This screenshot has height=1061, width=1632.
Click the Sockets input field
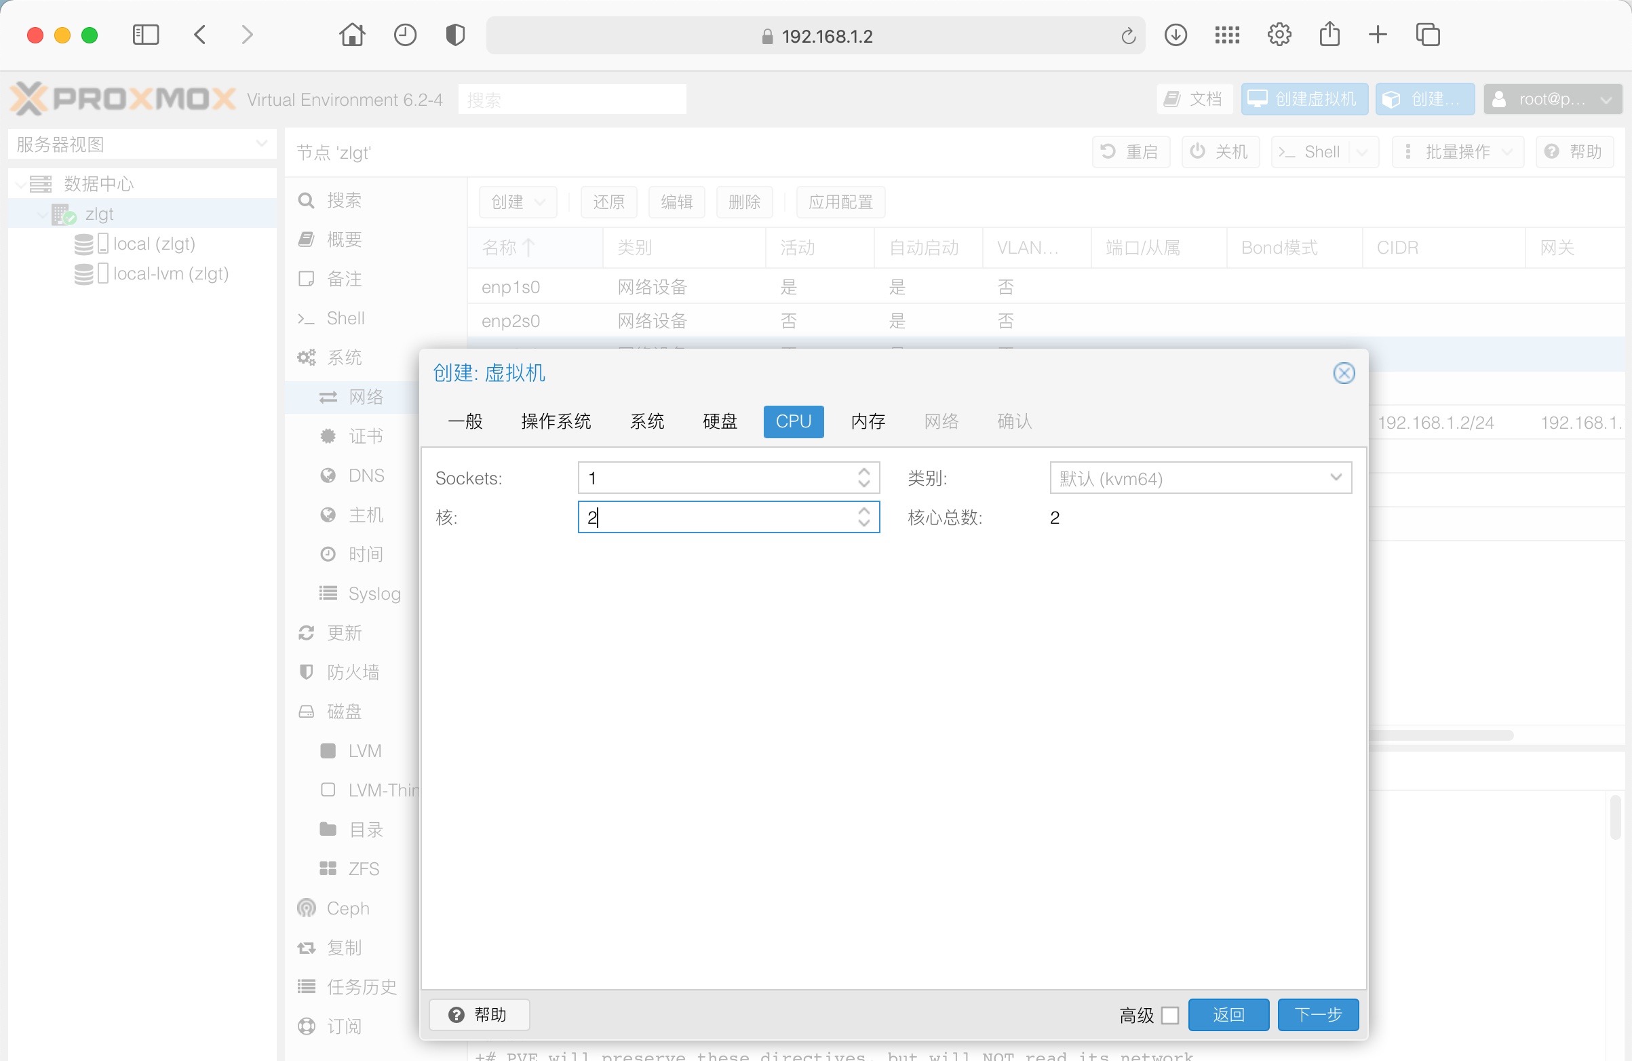click(713, 478)
